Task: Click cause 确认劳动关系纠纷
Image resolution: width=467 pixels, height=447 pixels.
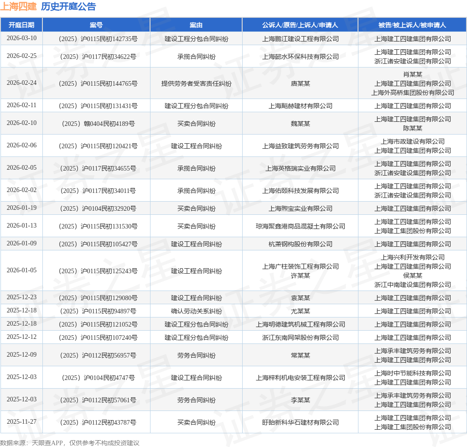Action: pyautogui.click(x=196, y=311)
